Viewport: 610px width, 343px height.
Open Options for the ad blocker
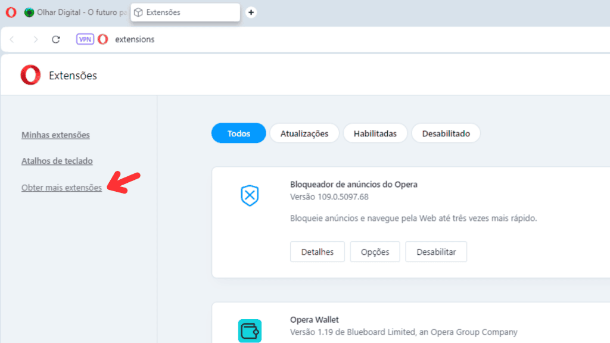point(375,251)
